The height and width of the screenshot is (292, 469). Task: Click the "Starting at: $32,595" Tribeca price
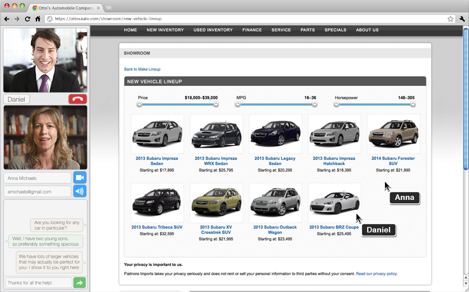click(157, 234)
